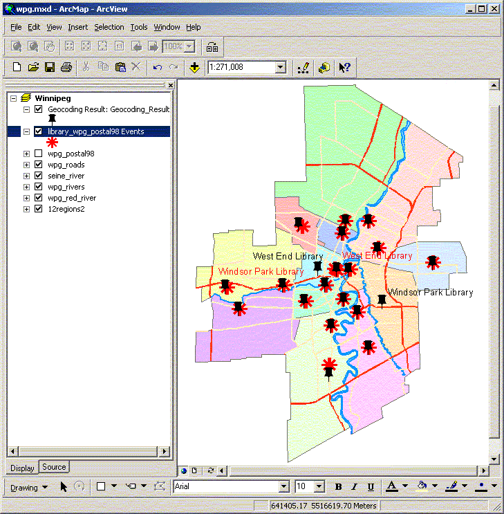Click the Add Data button
The width and height of the screenshot is (504, 514).
(x=195, y=67)
